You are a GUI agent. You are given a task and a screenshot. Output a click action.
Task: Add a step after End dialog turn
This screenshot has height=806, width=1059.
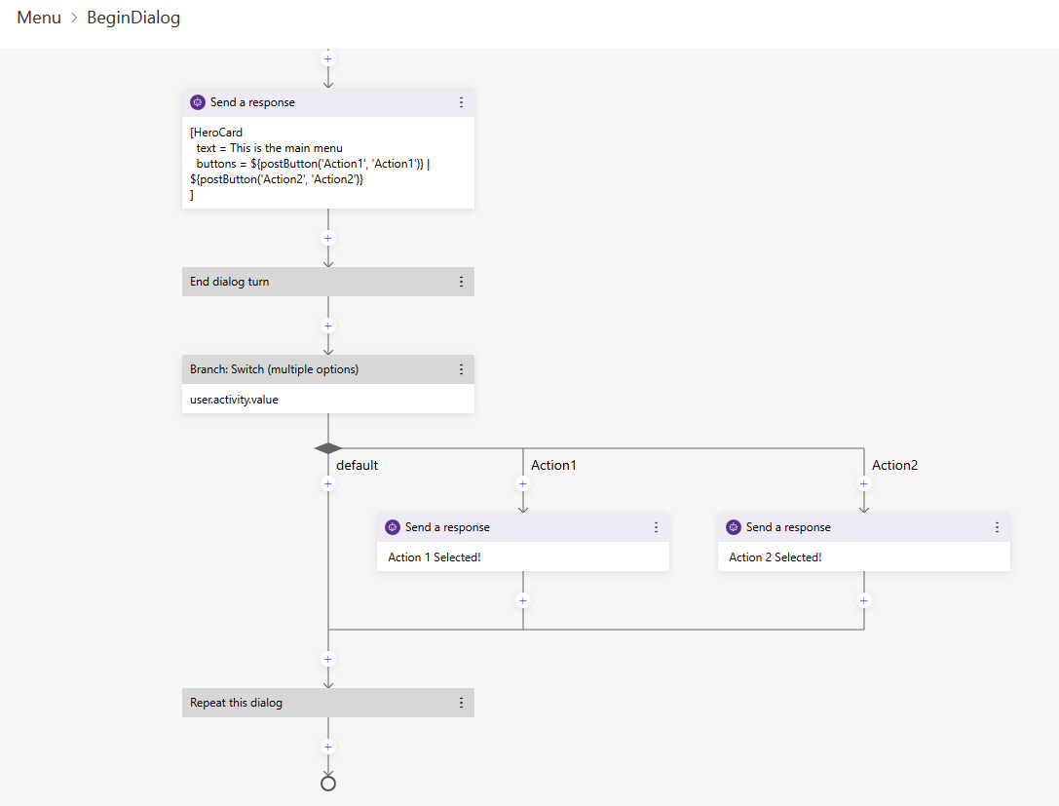(x=328, y=325)
